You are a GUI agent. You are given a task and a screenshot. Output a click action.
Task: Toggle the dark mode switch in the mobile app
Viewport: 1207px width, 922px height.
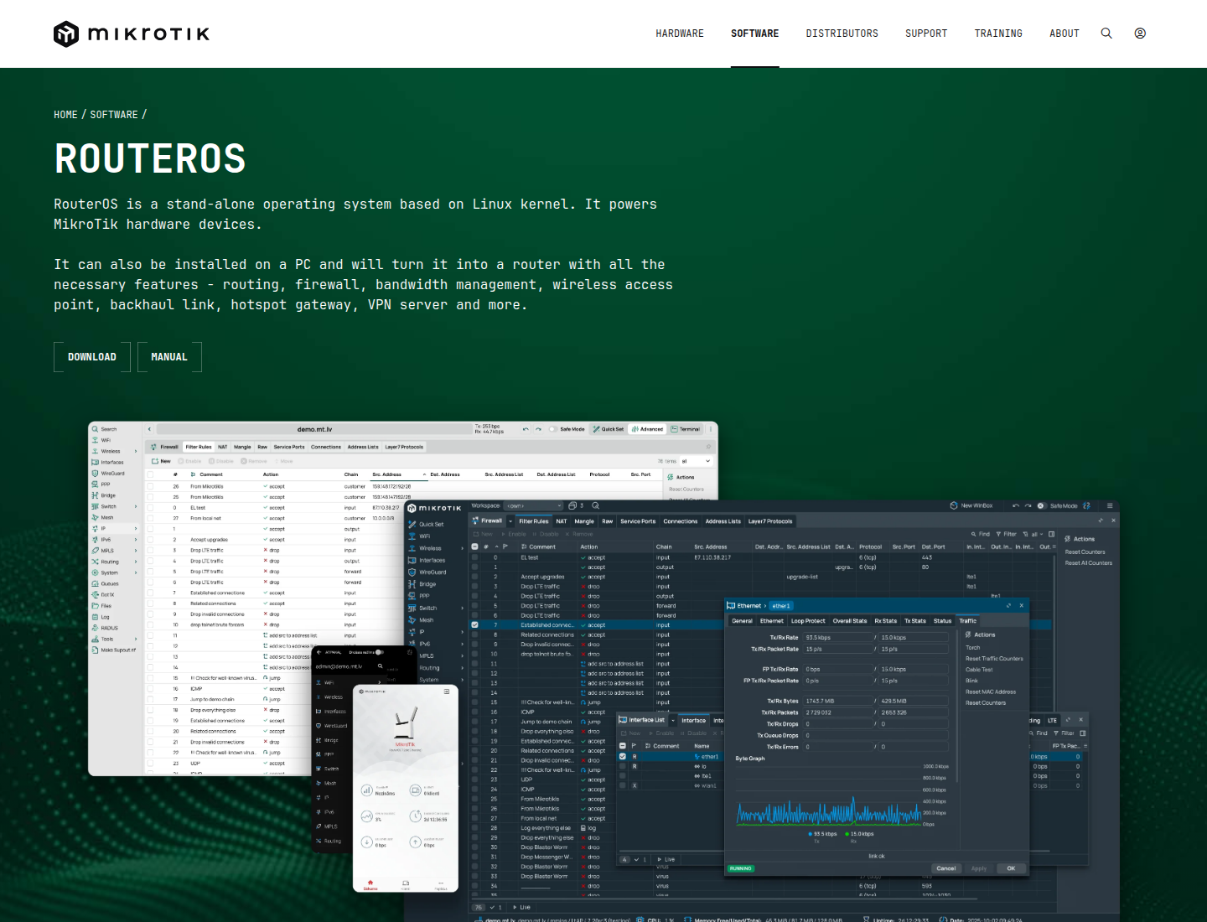[x=379, y=652]
